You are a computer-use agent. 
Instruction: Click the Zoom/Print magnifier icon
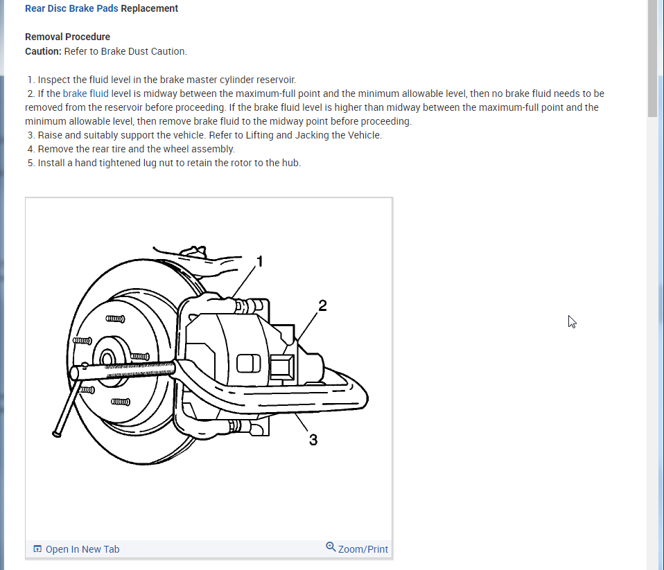331,546
